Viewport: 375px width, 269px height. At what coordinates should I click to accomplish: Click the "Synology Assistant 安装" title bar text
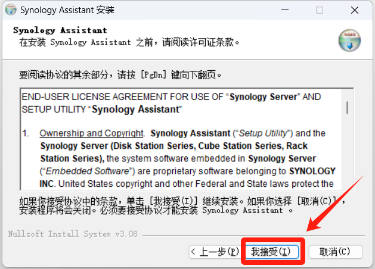point(67,11)
